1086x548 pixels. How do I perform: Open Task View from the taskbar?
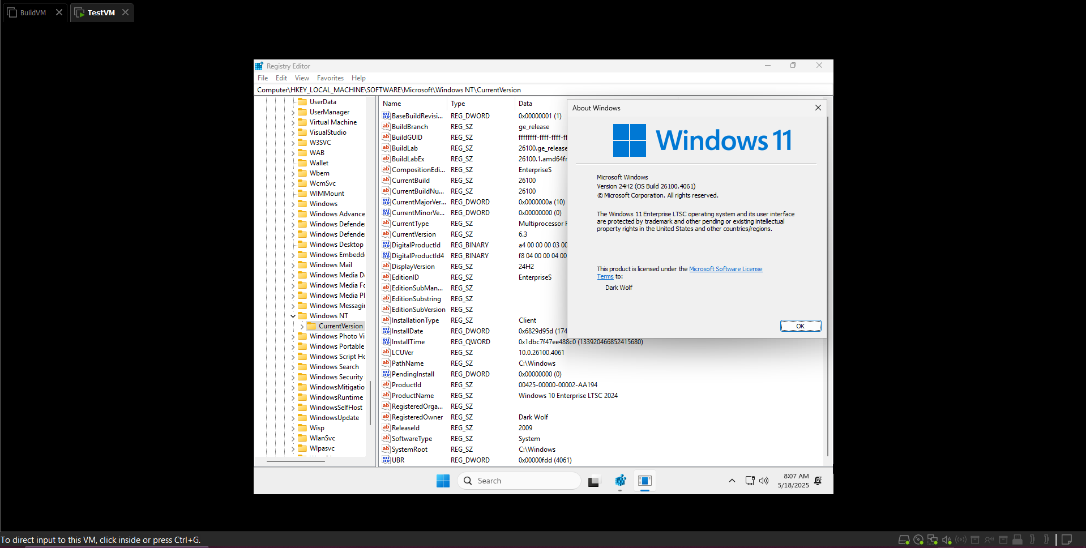pyautogui.click(x=593, y=481)
